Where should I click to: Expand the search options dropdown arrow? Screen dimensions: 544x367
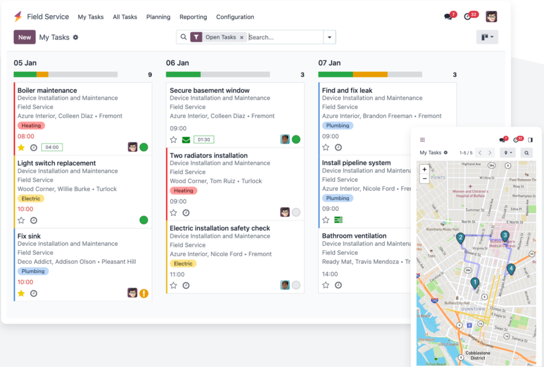coord(329,37)
